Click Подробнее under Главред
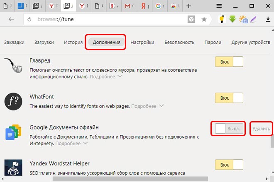 [103, 77]
